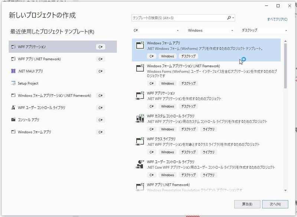
Task: Click C# tag beside recent WPF アプリケーション
Action: [100, 47]
